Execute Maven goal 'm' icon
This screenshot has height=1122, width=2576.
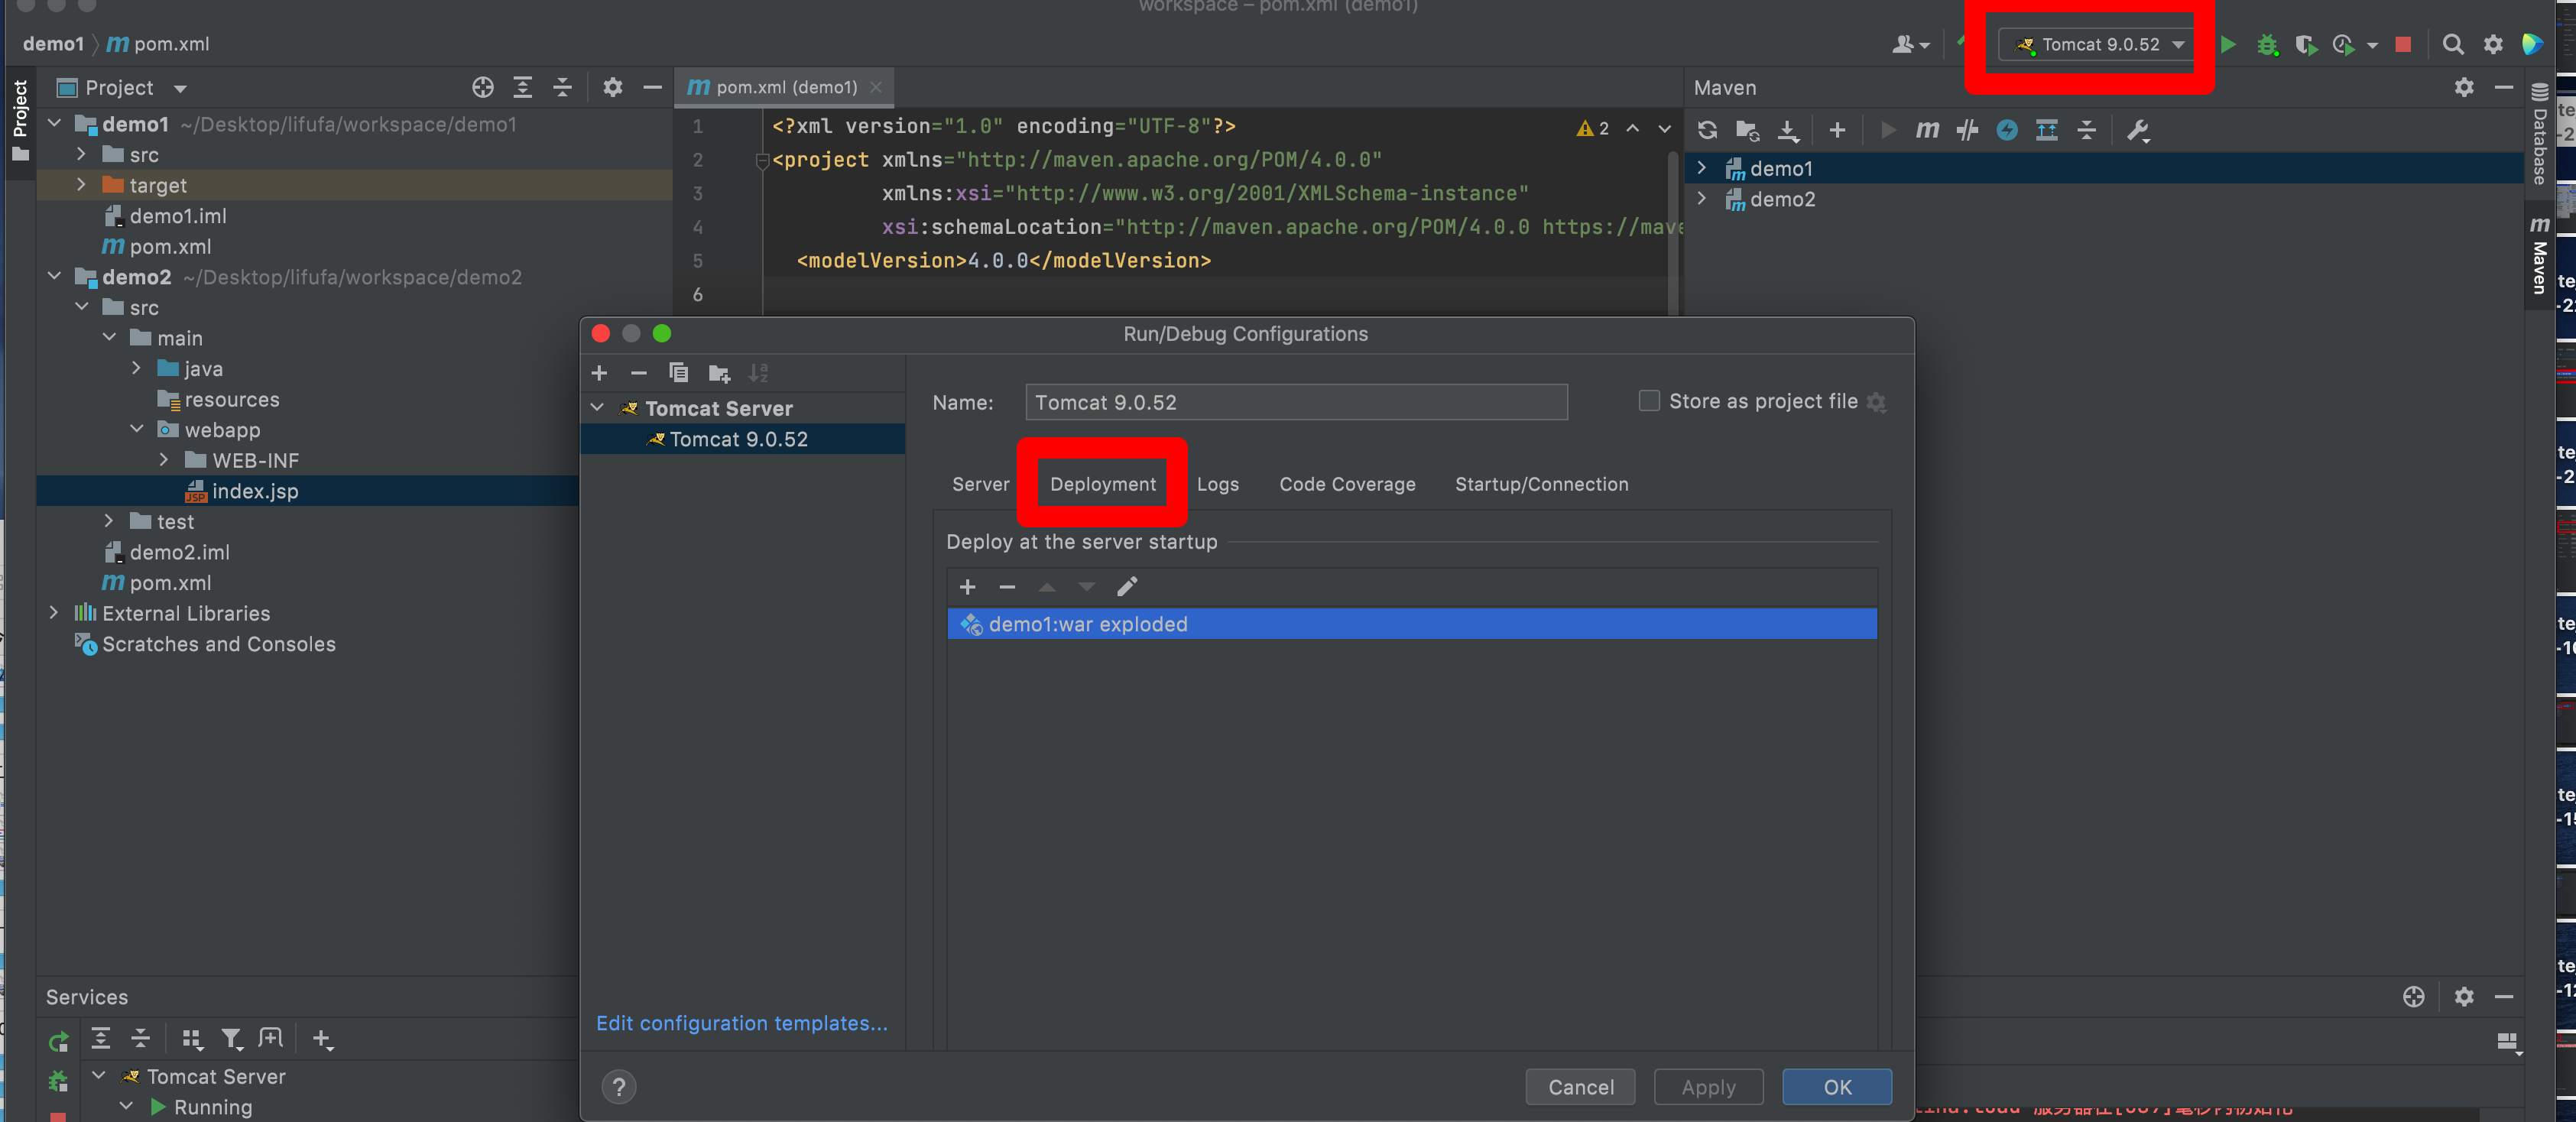(x=1927, y=130)
